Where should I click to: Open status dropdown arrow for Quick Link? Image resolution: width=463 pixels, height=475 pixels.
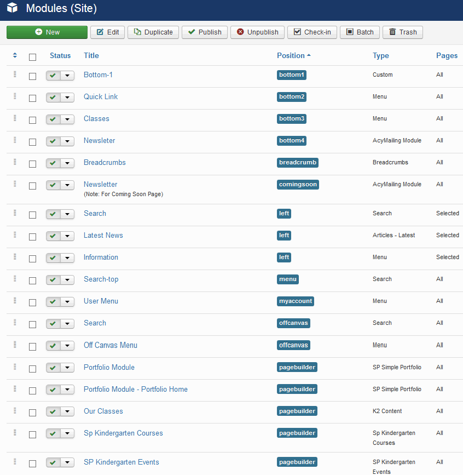pos(67,98)
